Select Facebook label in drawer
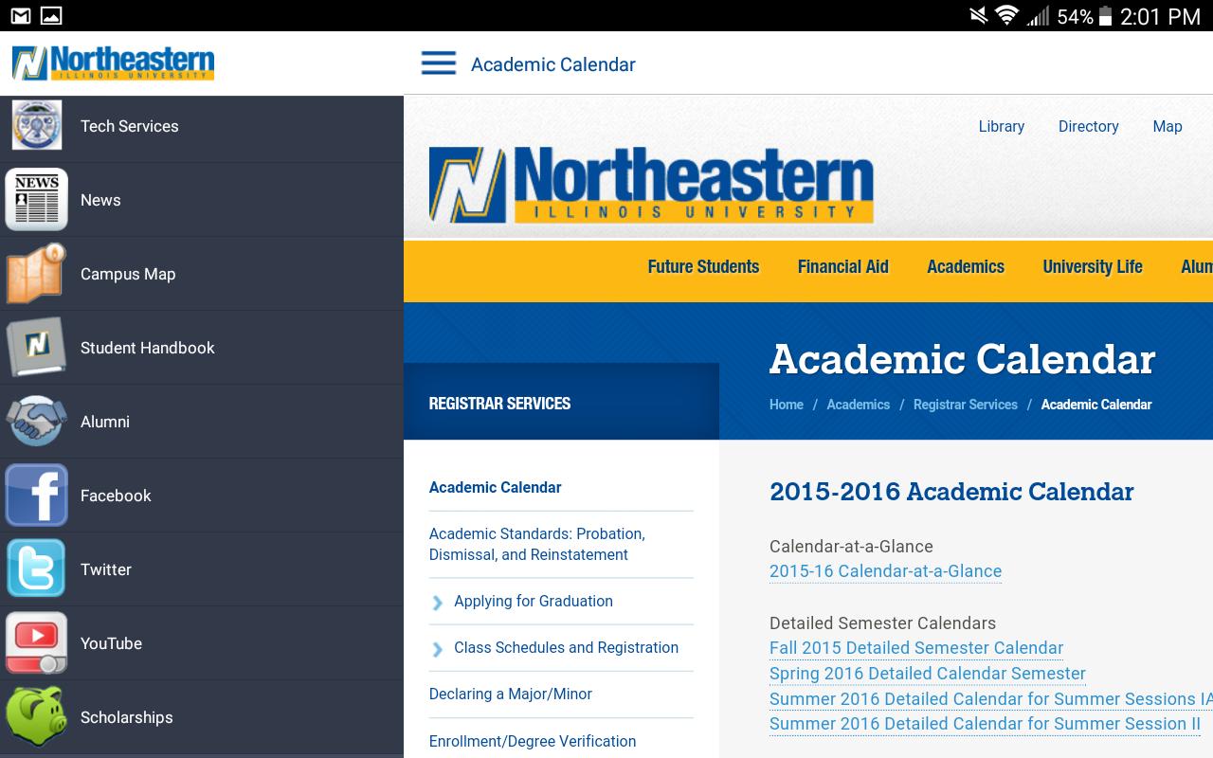This screenshot has height=758, width=1213. [116, 496]
